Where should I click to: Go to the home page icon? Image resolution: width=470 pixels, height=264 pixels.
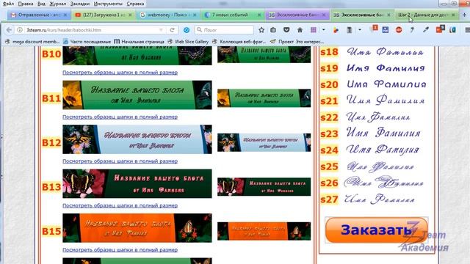pos(300,30)
